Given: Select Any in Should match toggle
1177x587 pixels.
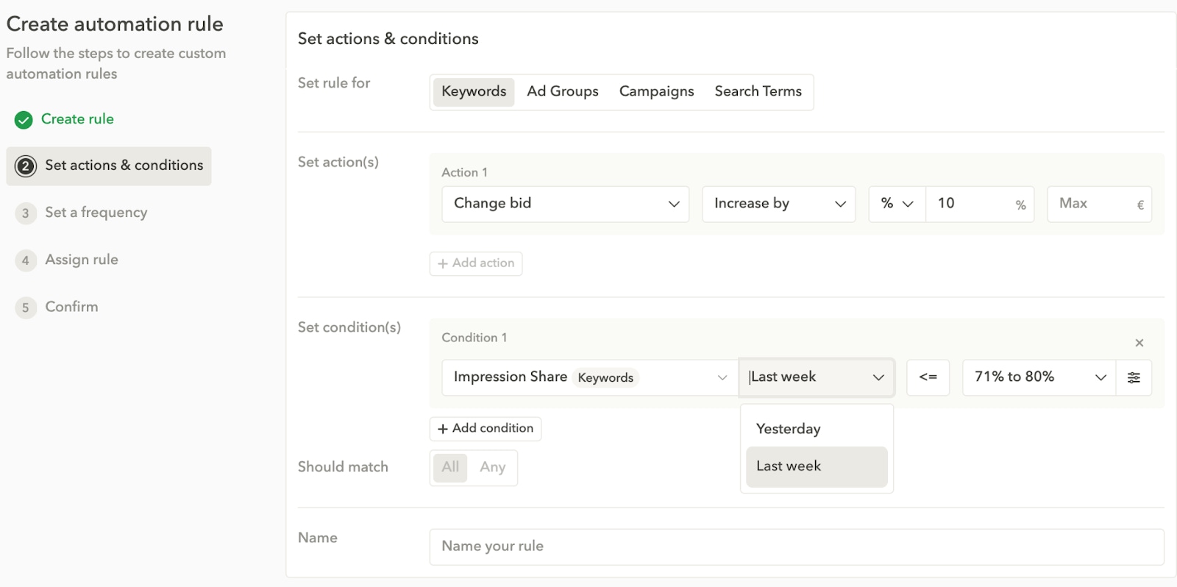Looking at the screenshot, I should pyautogui.click(x=492, y=467).
